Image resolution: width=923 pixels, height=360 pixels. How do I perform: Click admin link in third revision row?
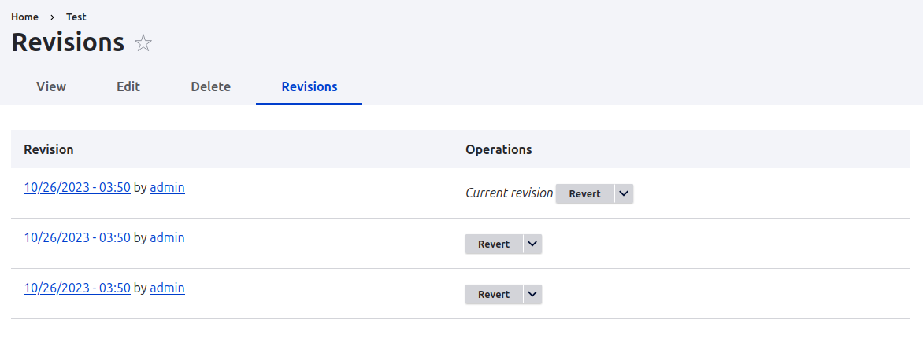pos(167,288)
